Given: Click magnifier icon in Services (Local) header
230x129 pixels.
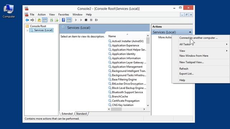Looking at the screenshot, I should click(x=63, y=27).
